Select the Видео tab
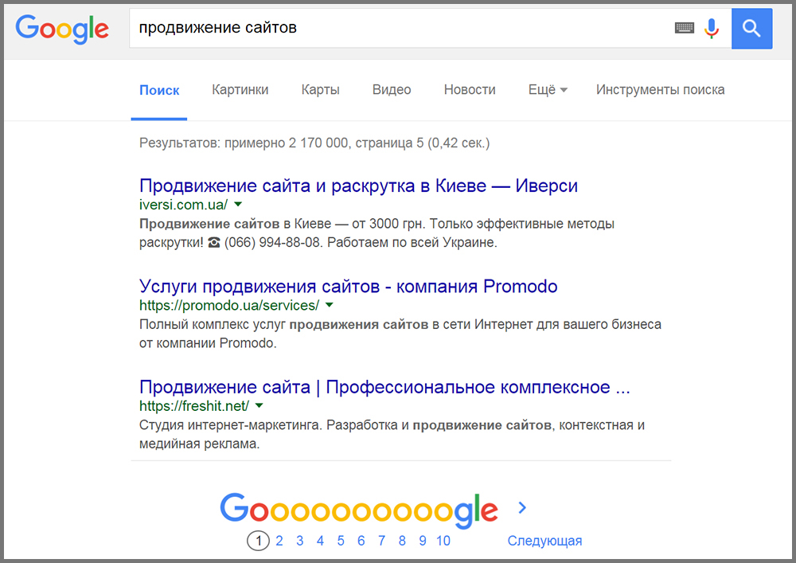The height and width of the screenshot is (563, 796). click(x=392, y=90)
